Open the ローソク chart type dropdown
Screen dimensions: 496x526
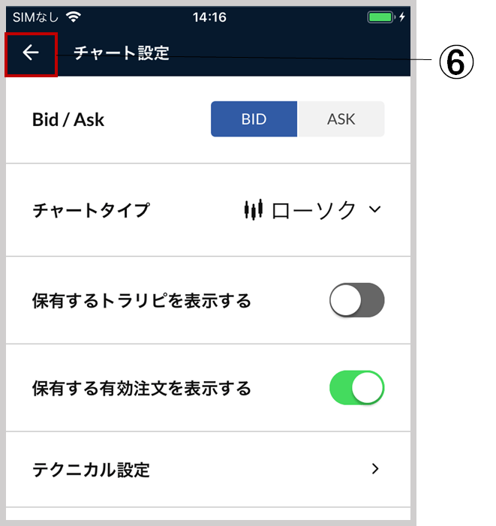pos(313,210)
